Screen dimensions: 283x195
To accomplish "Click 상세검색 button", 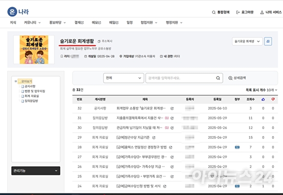I will (x=237, y=78).
